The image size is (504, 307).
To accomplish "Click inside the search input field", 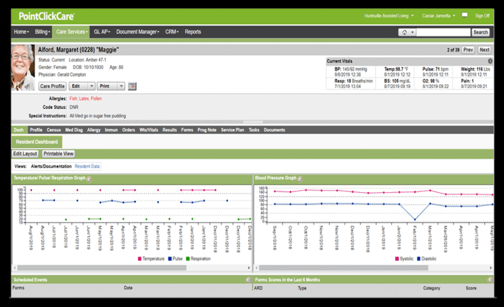I will pos(443,32).
